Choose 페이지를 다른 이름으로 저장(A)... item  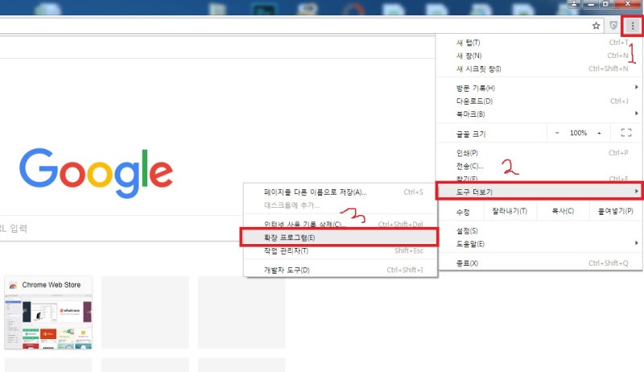coord(340,192)
